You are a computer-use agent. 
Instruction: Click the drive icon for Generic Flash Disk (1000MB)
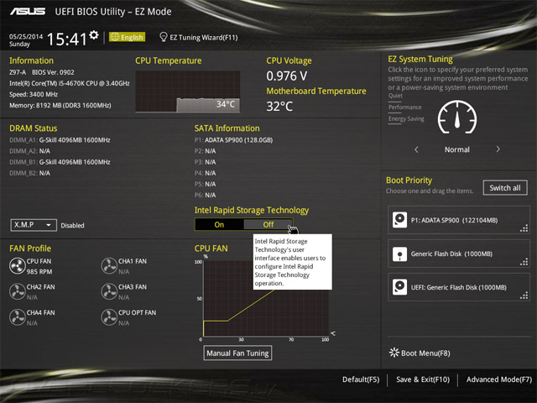(x=399, y=254)
